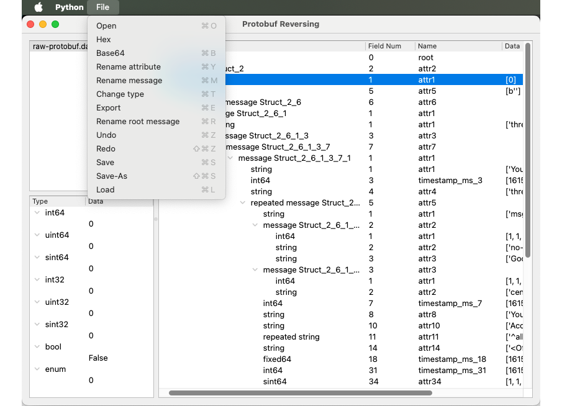Screen dimensions: 562x406
Task: Choose Base64 from the File menu
Action: tap(156, 53)
